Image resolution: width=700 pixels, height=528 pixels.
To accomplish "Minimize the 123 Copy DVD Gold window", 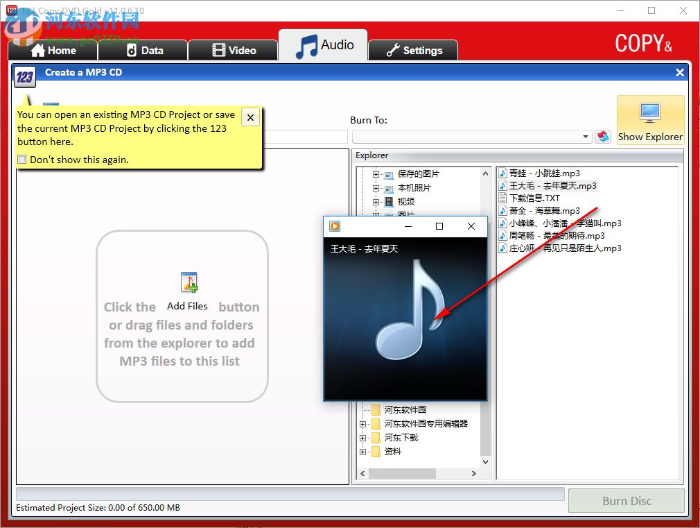I will point(620,10).
